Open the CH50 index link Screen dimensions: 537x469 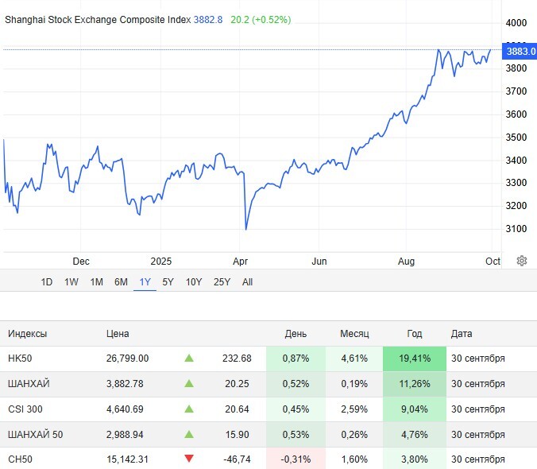point(18,459)
